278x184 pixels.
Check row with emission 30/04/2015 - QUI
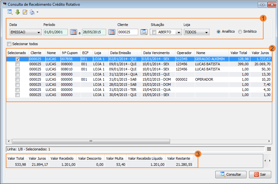[x=17, y=95]
